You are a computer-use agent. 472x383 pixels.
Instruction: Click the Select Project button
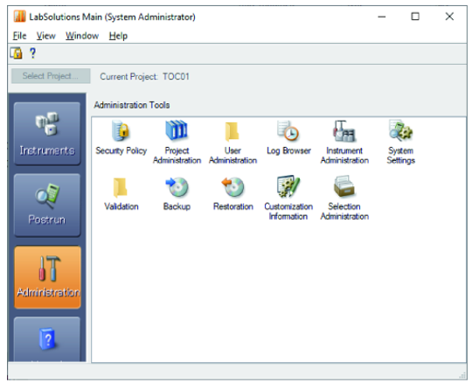(x=51, y=76)
